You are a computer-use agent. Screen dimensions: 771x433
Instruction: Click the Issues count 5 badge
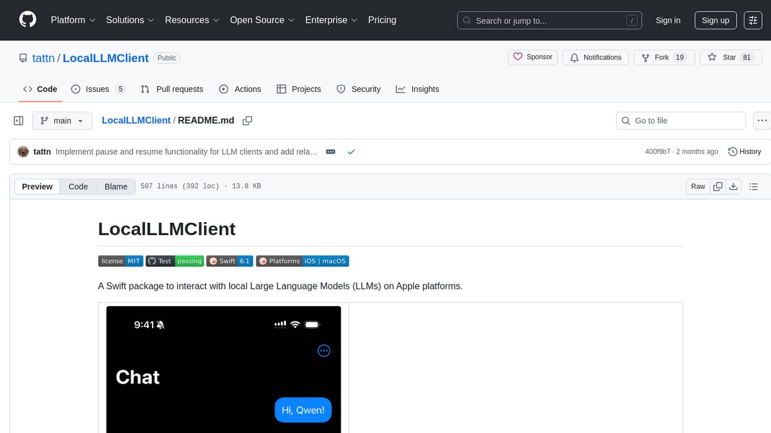pos(120,89)
